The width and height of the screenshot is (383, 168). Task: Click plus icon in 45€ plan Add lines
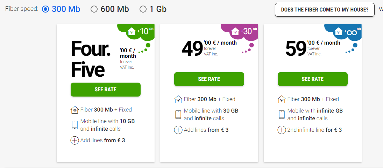pyautogui.click(x=75, y=140)
